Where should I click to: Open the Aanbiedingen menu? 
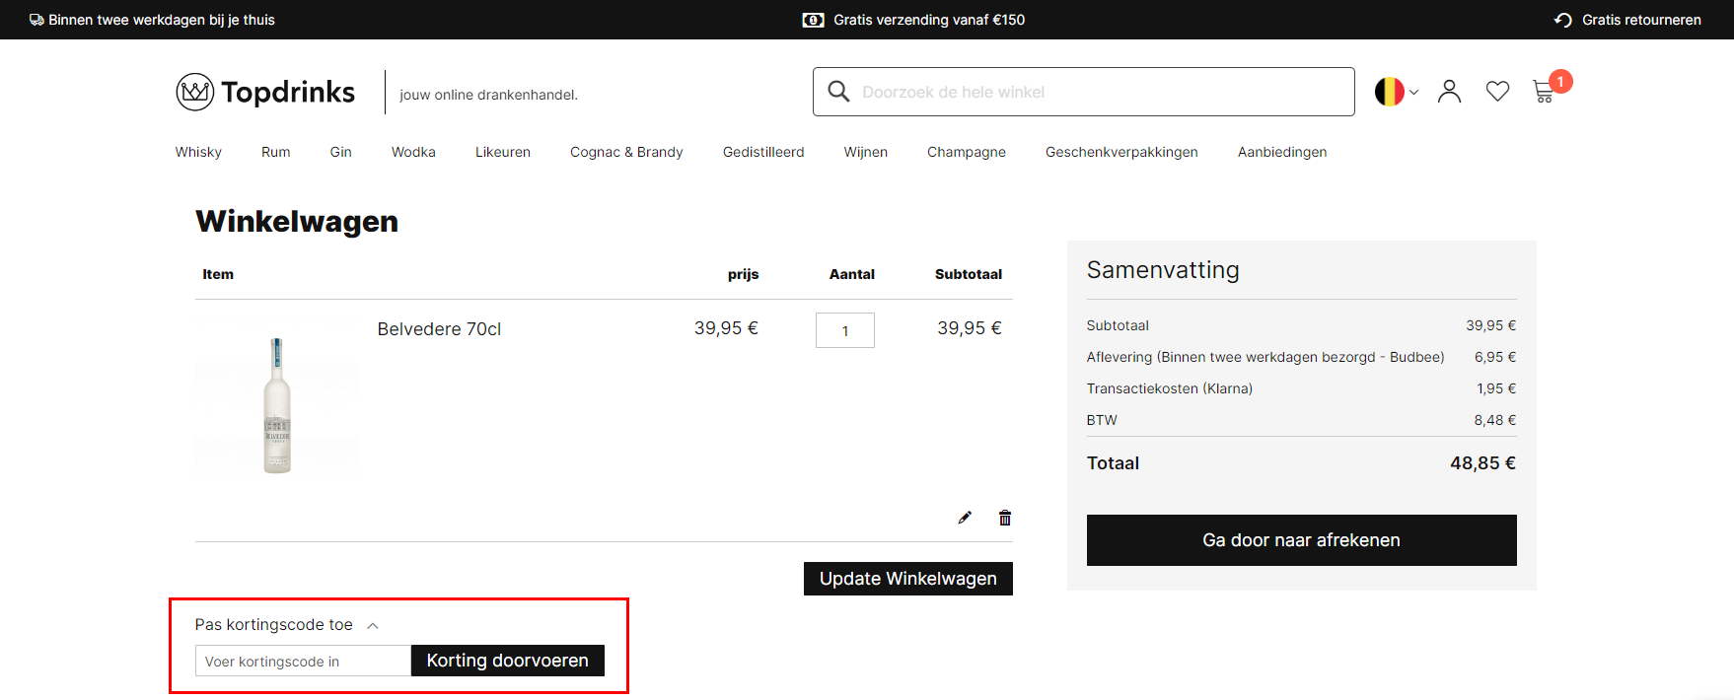point(1282,152)
